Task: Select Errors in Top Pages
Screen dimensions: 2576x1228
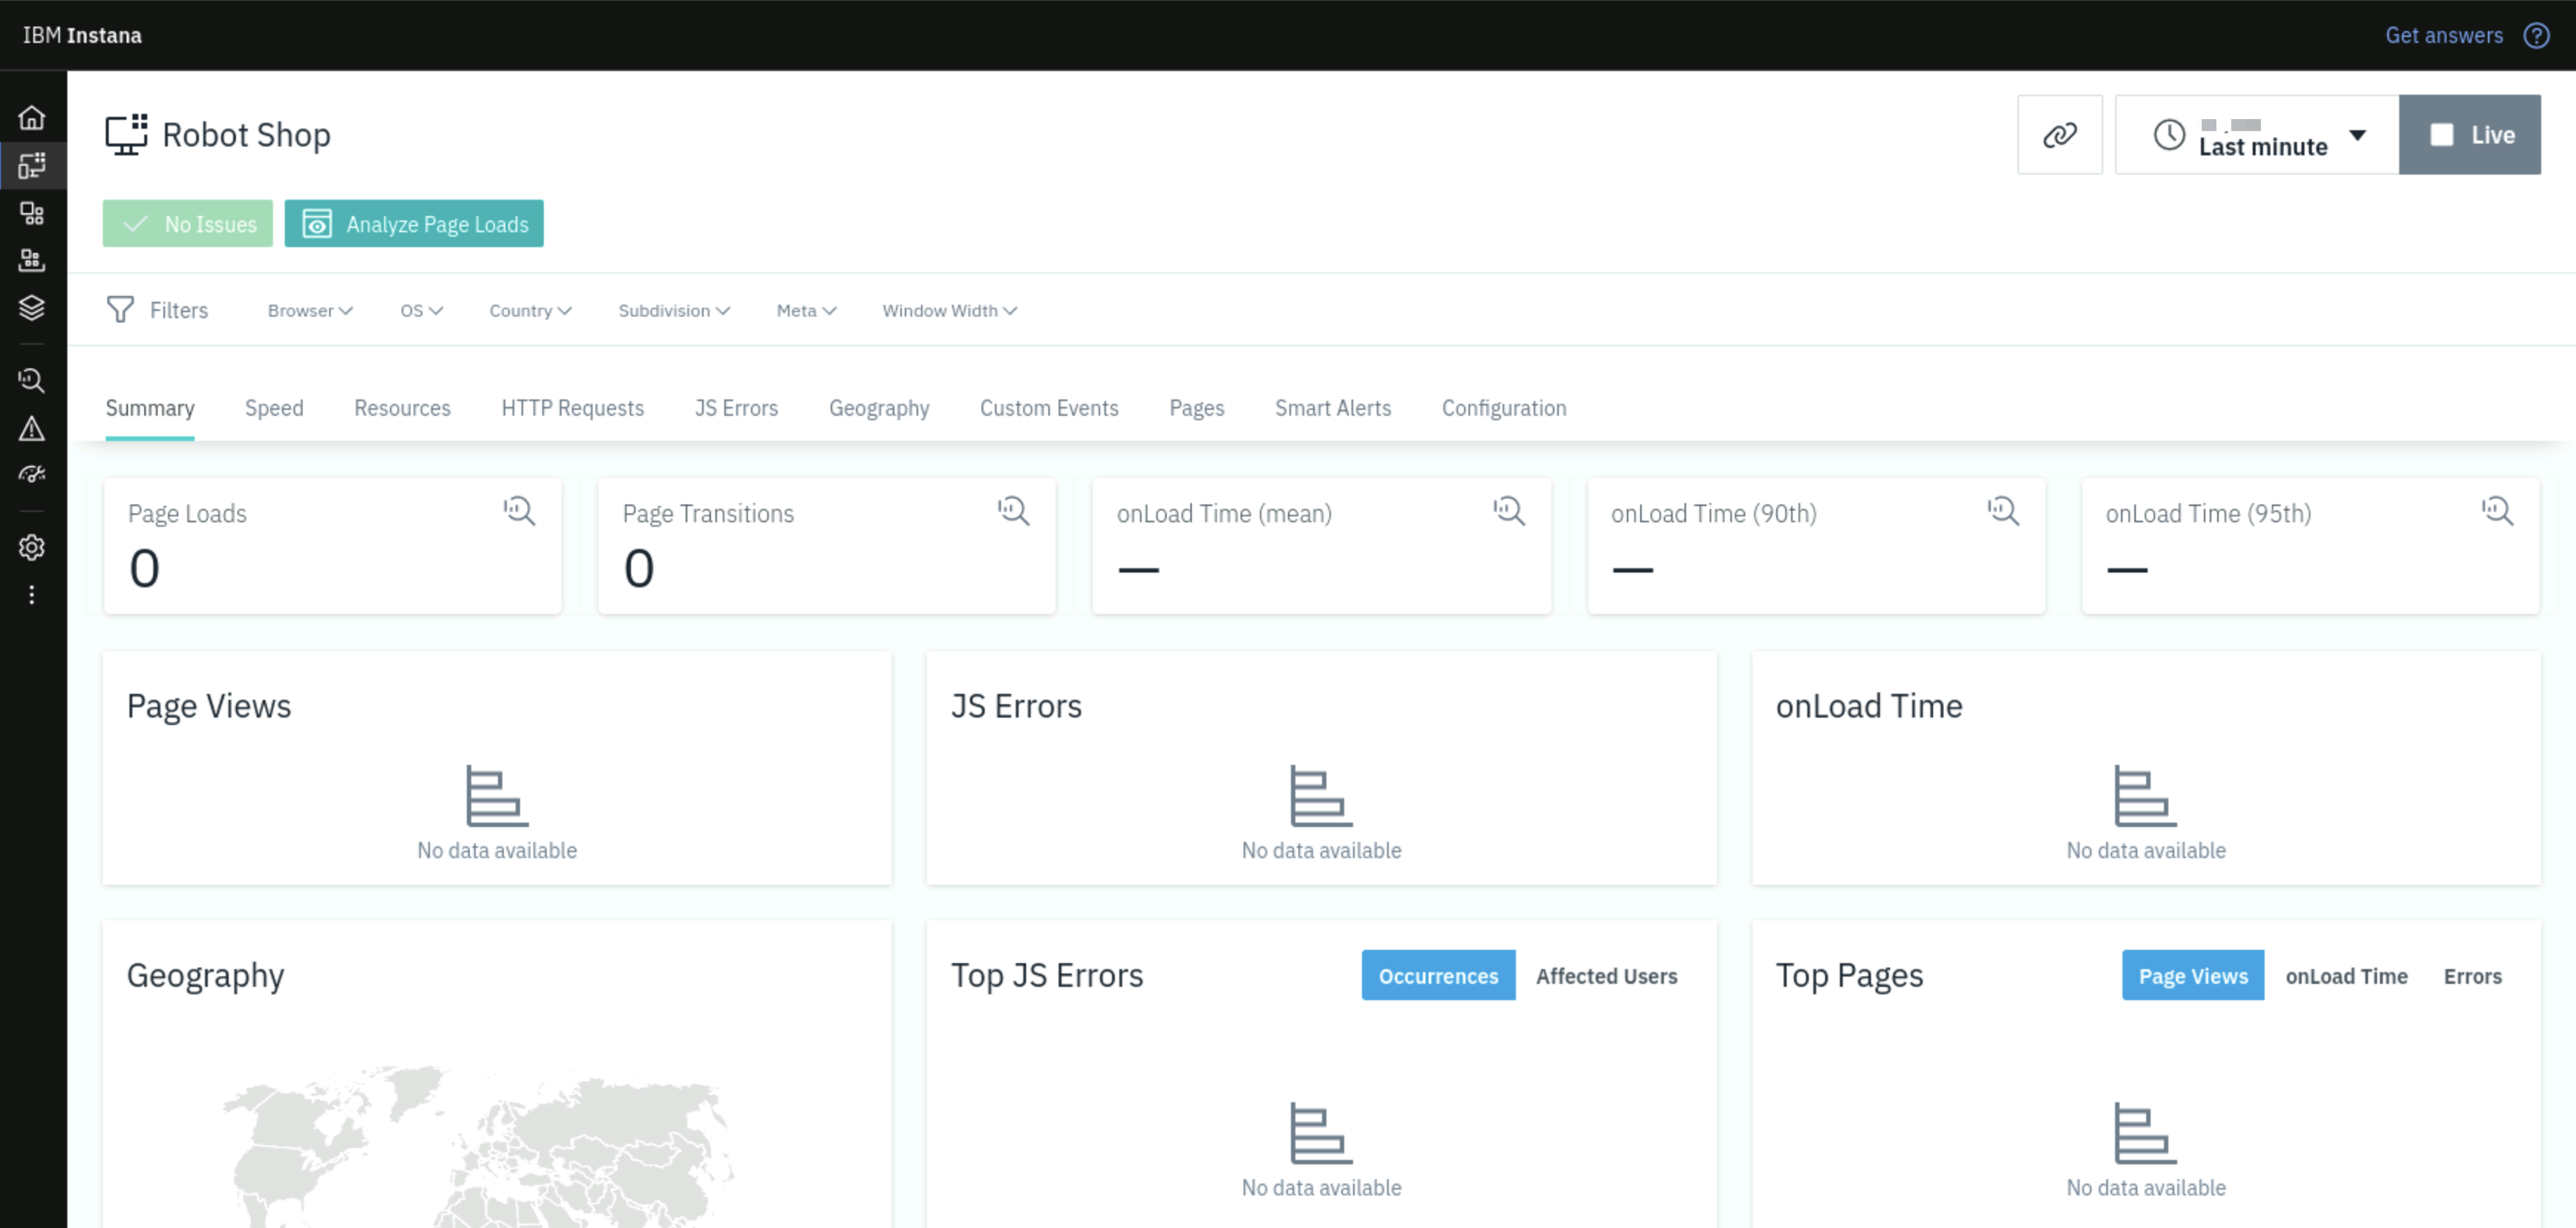Action: (2472, 975)
